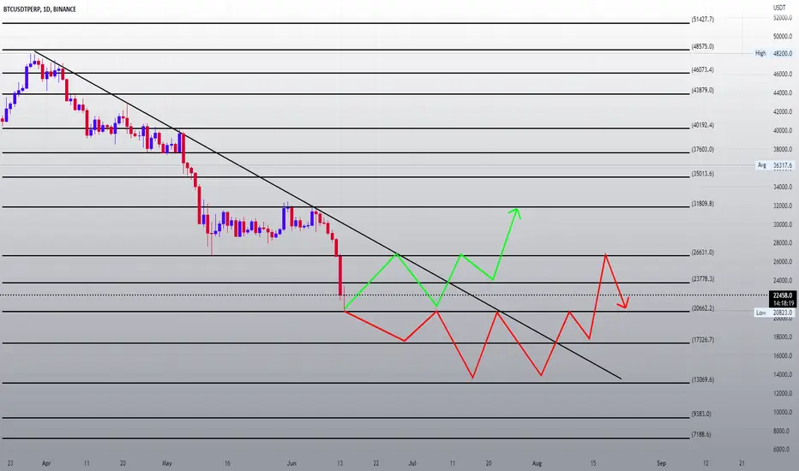Viewport: 799px width, 471px height.
Task: Click the 16000.0 price axis label
Action: (x=783, y=356)
